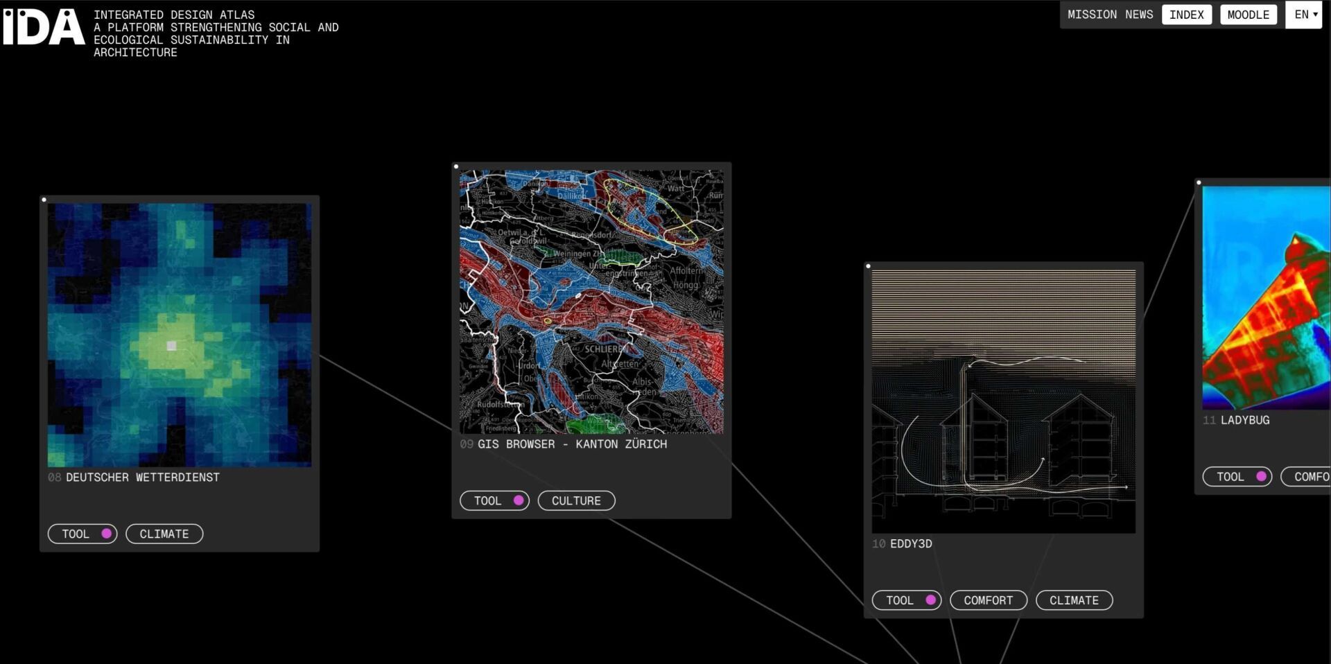Image resolution: width=1331 pixels, height=664 pixels.
Task: Open the Ladybug thermal image thumbnail
Action: pyautogui.click(x=1266, y=298)
